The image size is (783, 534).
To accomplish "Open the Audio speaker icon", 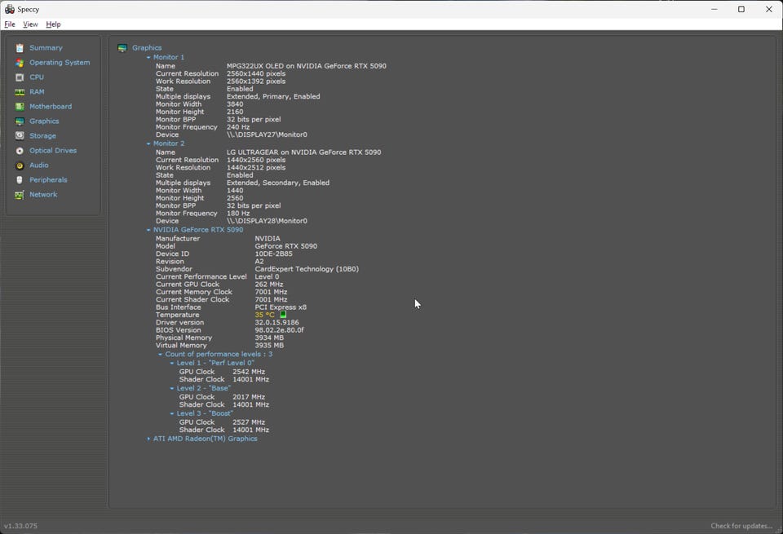I will [x=20, y=165].
